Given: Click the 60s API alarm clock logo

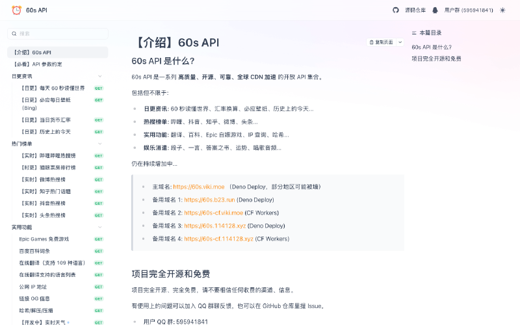Looking at the screenshot, I should (16, 10).
